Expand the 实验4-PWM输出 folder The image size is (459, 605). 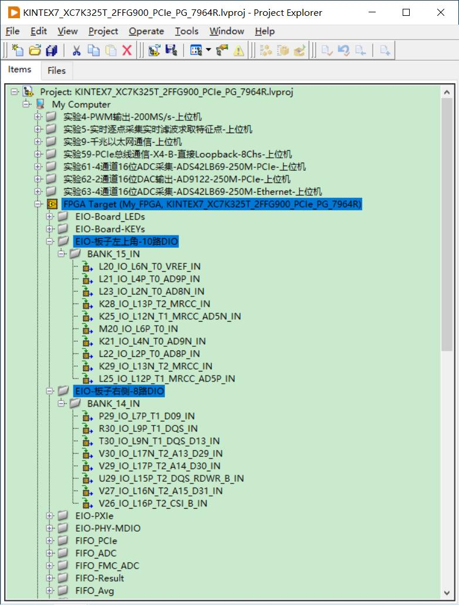click(x=38, y=117)
